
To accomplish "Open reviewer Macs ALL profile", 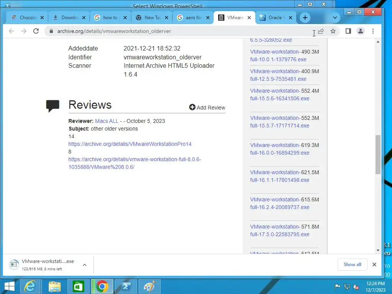I will pyautogui.click(x=107, y=121).
